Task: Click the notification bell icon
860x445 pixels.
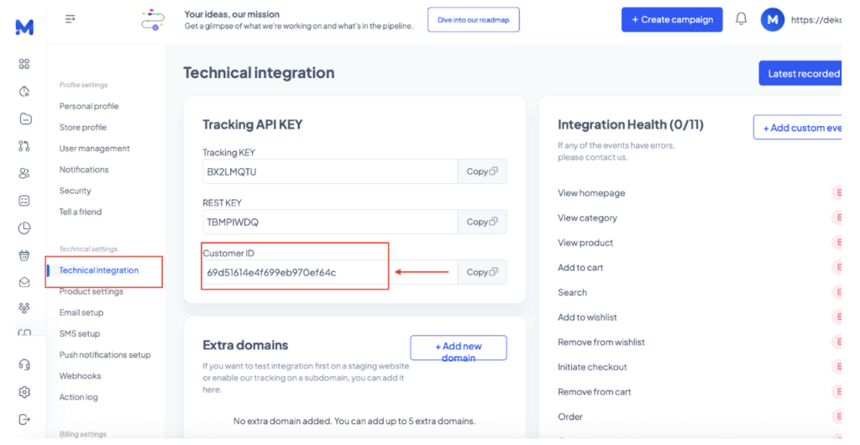Action: 741,19
